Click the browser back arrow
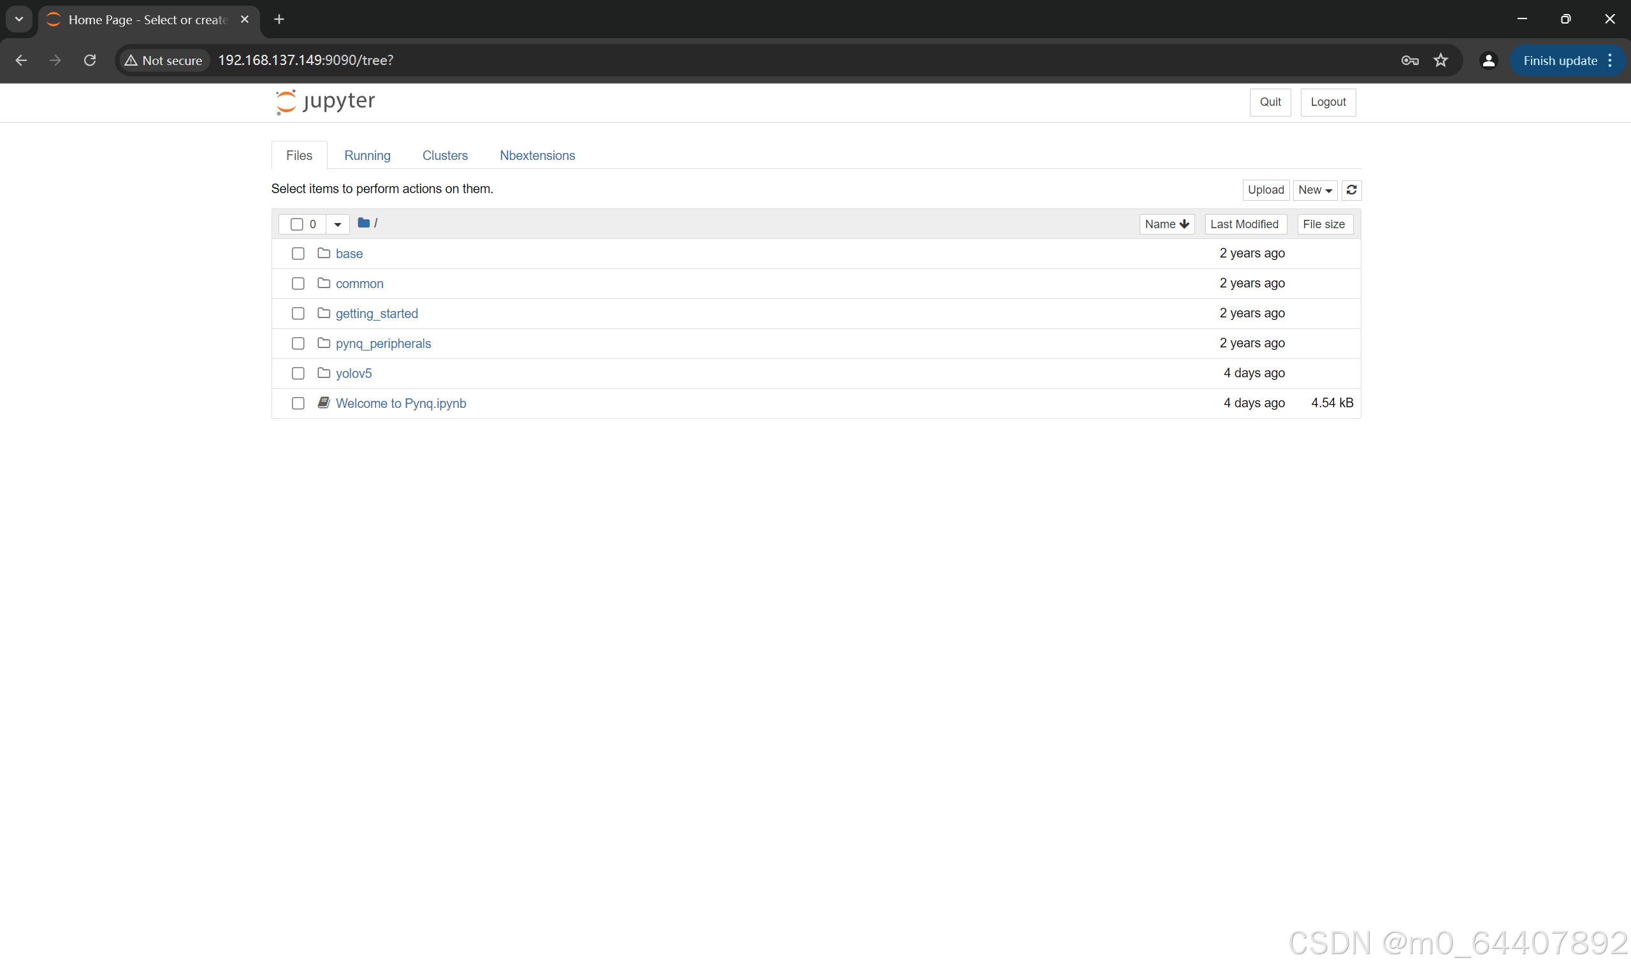Screen dimensions: 1631x970 click(21, 60)
